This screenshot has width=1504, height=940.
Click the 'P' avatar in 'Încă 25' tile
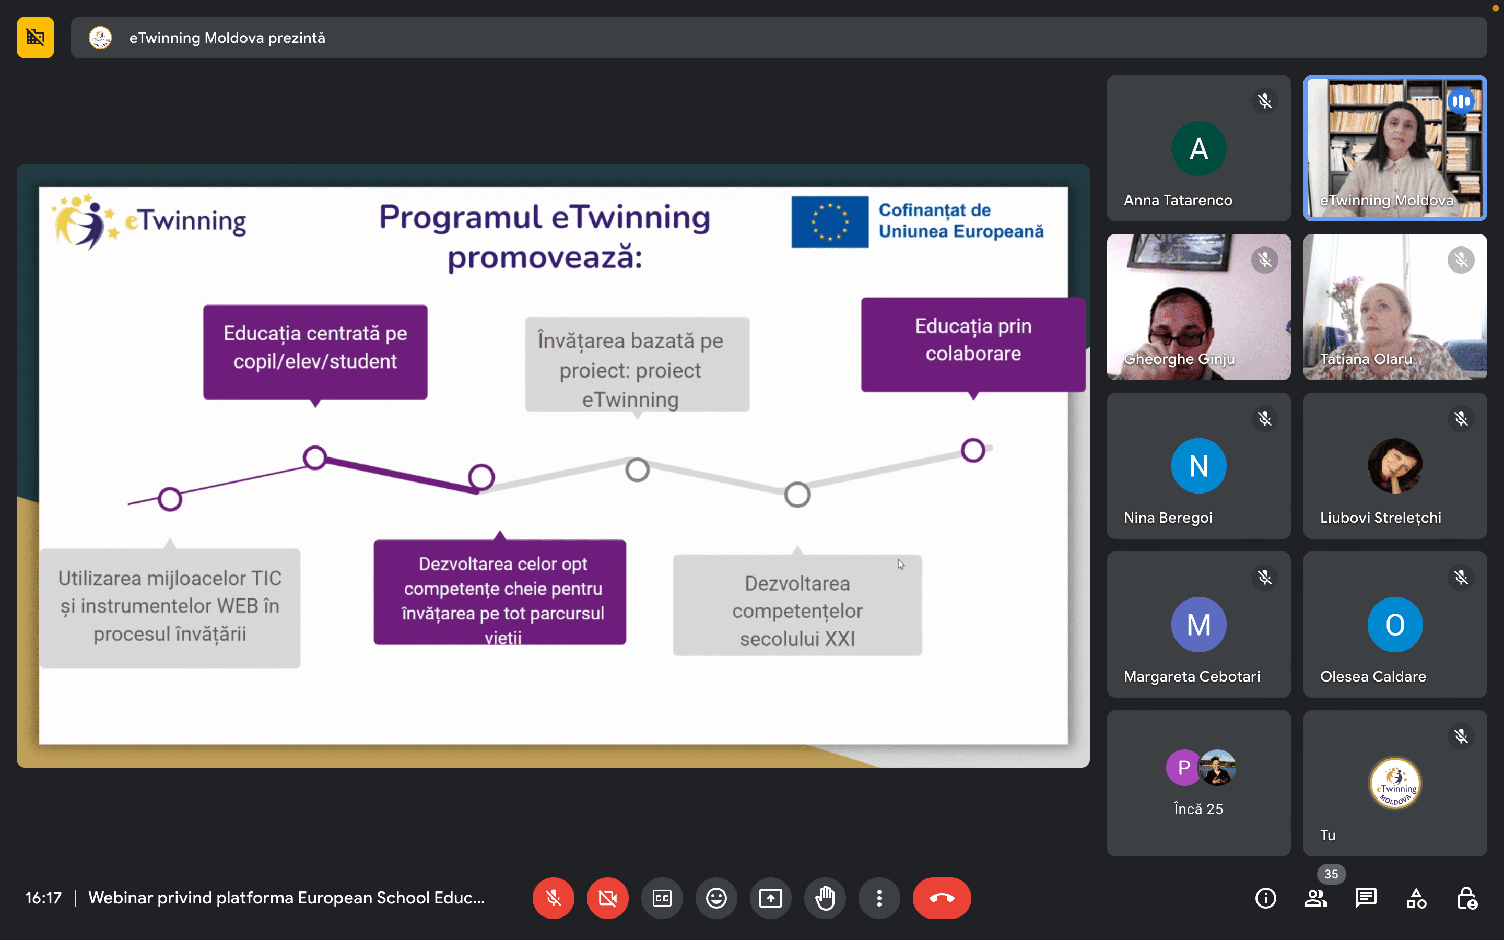pos(1183,768)
